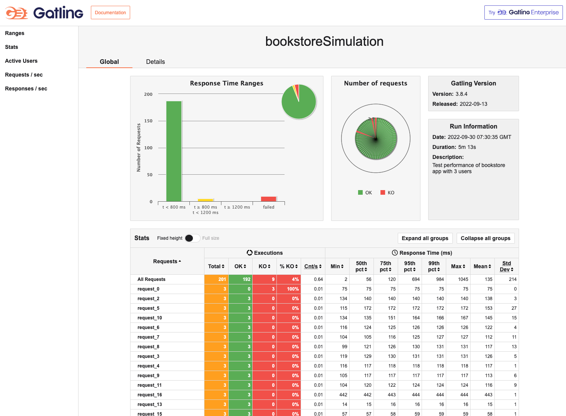The width and height of the screenshot is (566, 416).
Task: Click the Response Time clock icon
Action: pos(395,253)
